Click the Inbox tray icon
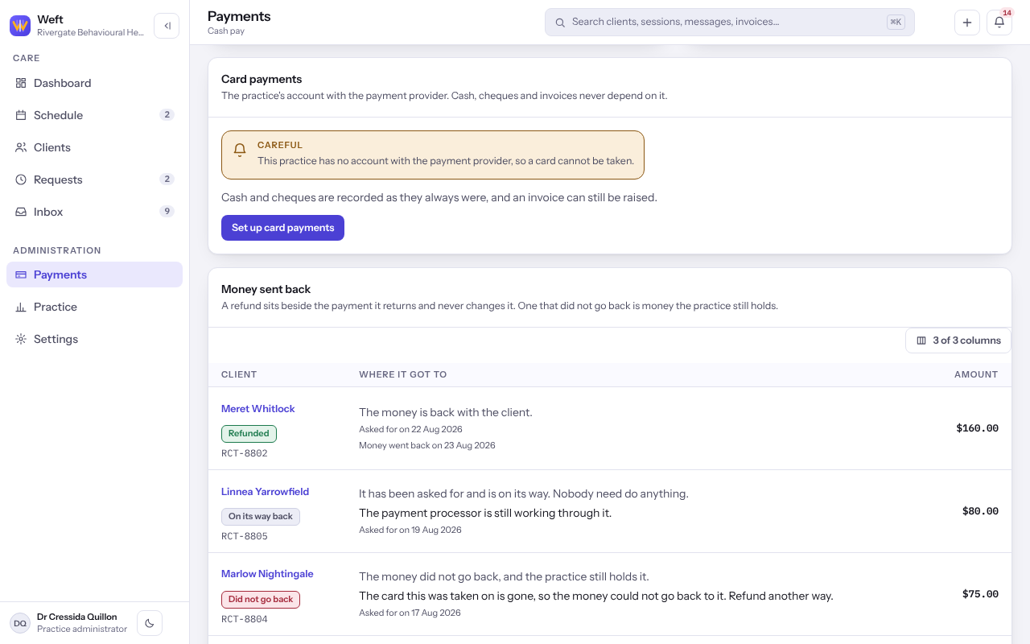Image resolution: width=1030 pixels, height=644 pixels. pyautogui.click(x=21, y=212)
